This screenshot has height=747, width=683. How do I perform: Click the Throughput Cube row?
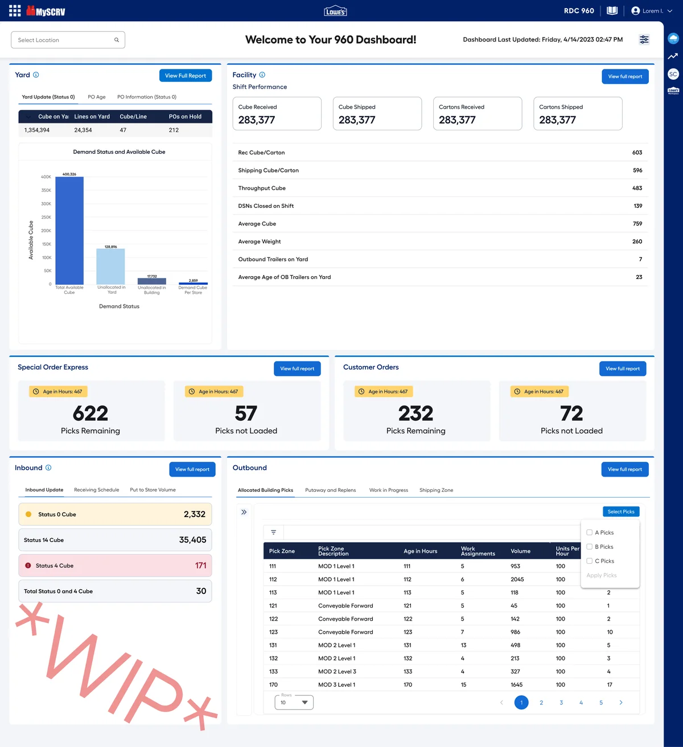[x=440, y=188]
